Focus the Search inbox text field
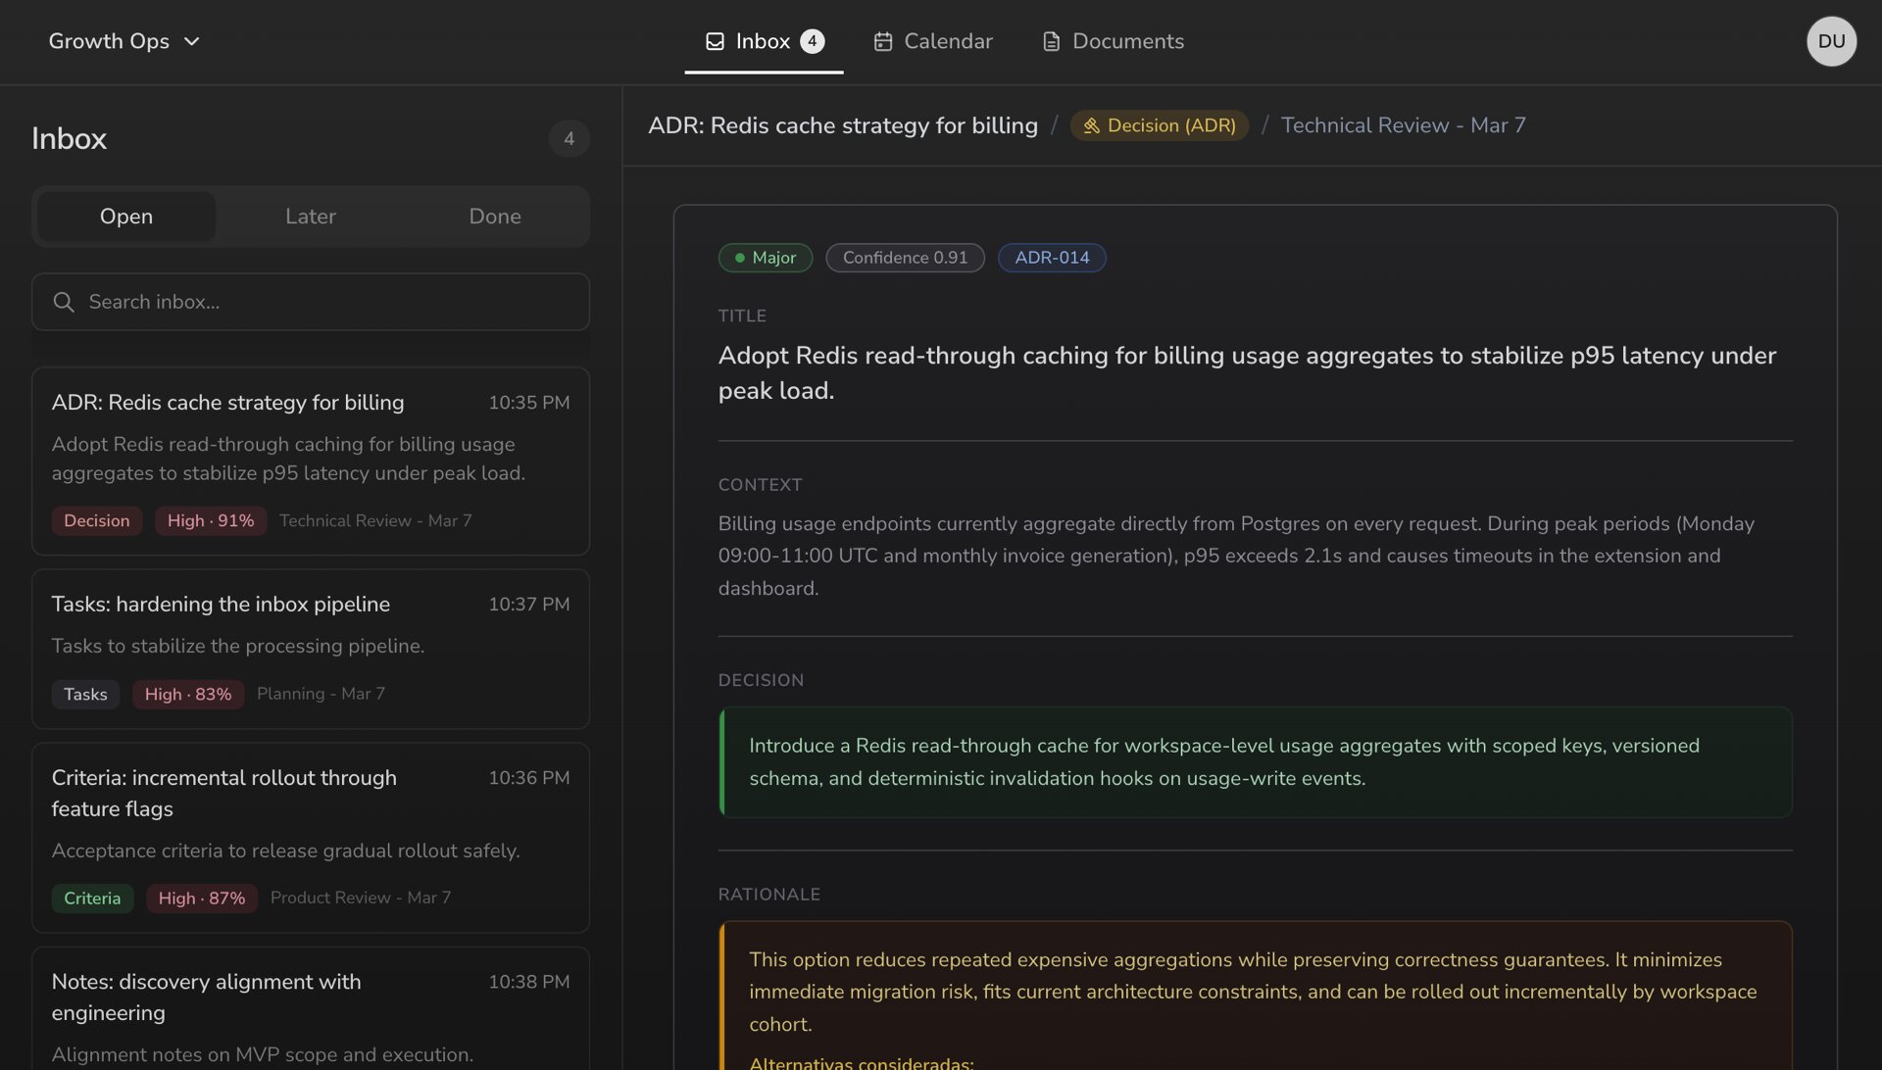This screenshot has height=1070, width=1882. click(x=333, y=302)
